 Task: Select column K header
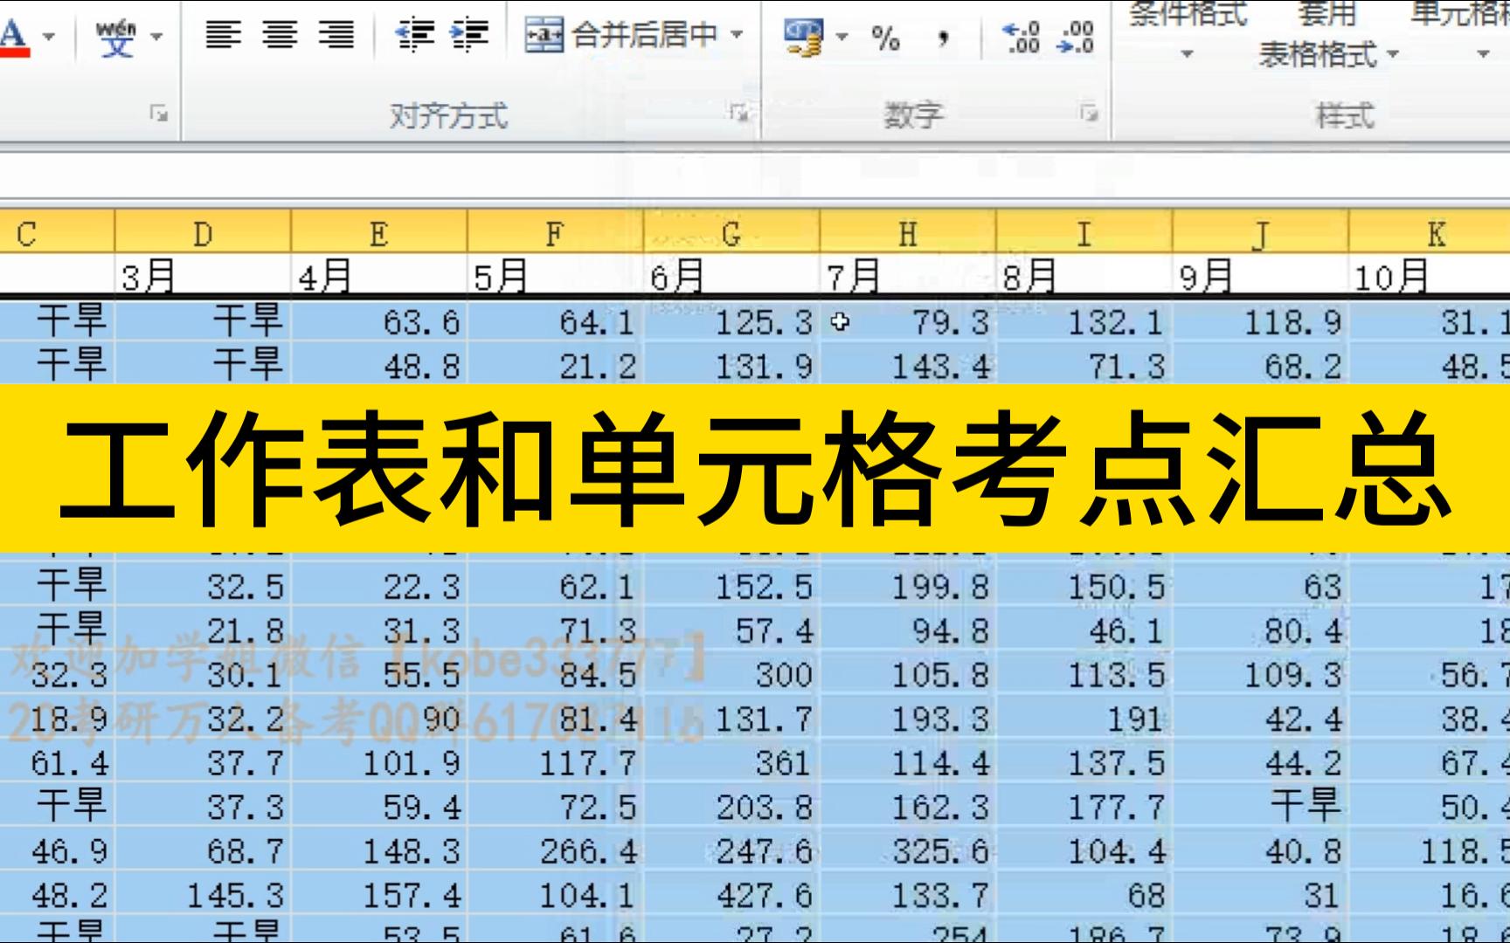(1430, 234)
